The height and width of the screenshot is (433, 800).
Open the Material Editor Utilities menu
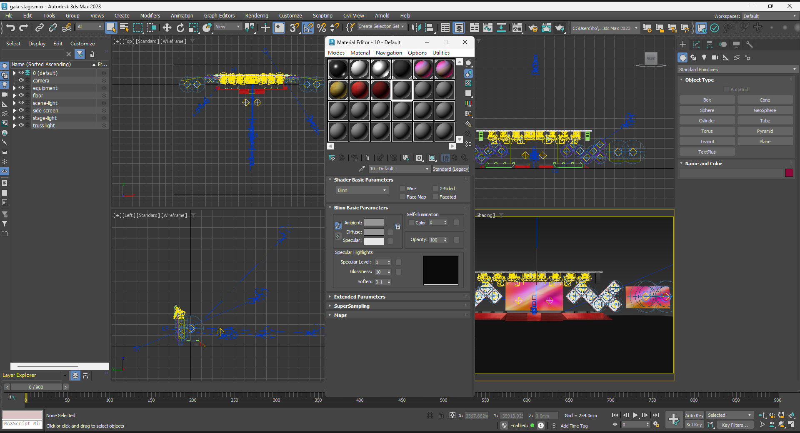tap(440, 53)
